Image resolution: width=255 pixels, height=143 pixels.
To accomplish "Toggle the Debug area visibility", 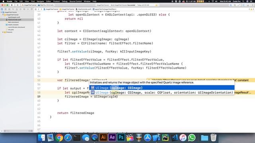I will point(248,5).
